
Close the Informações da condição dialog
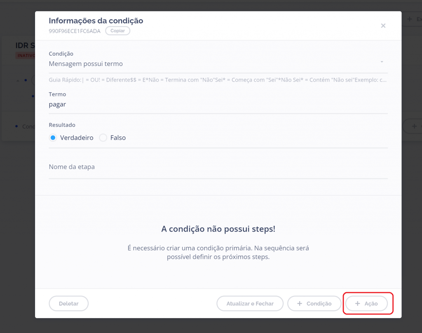coord(383,26)
